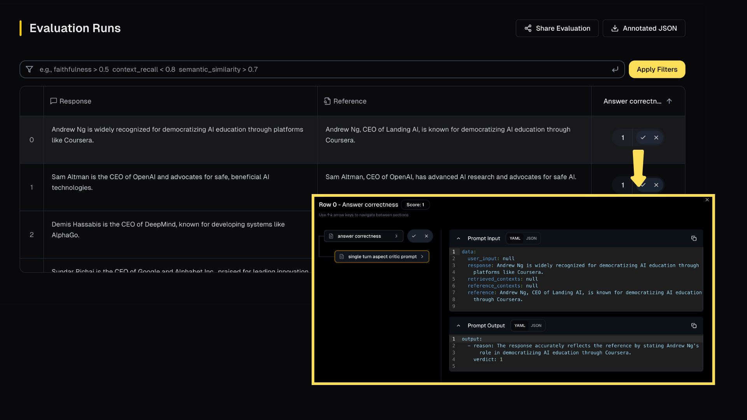Viewport: 747px width, 420px height.
Task: Reject row 0 score with X
Action: coord(656,138)
